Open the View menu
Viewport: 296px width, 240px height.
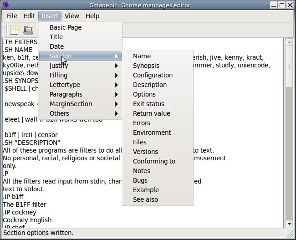click(x=72, y=16)
